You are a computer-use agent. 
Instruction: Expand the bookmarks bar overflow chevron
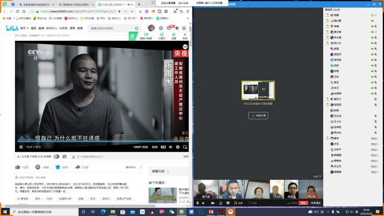click(188, 19)
